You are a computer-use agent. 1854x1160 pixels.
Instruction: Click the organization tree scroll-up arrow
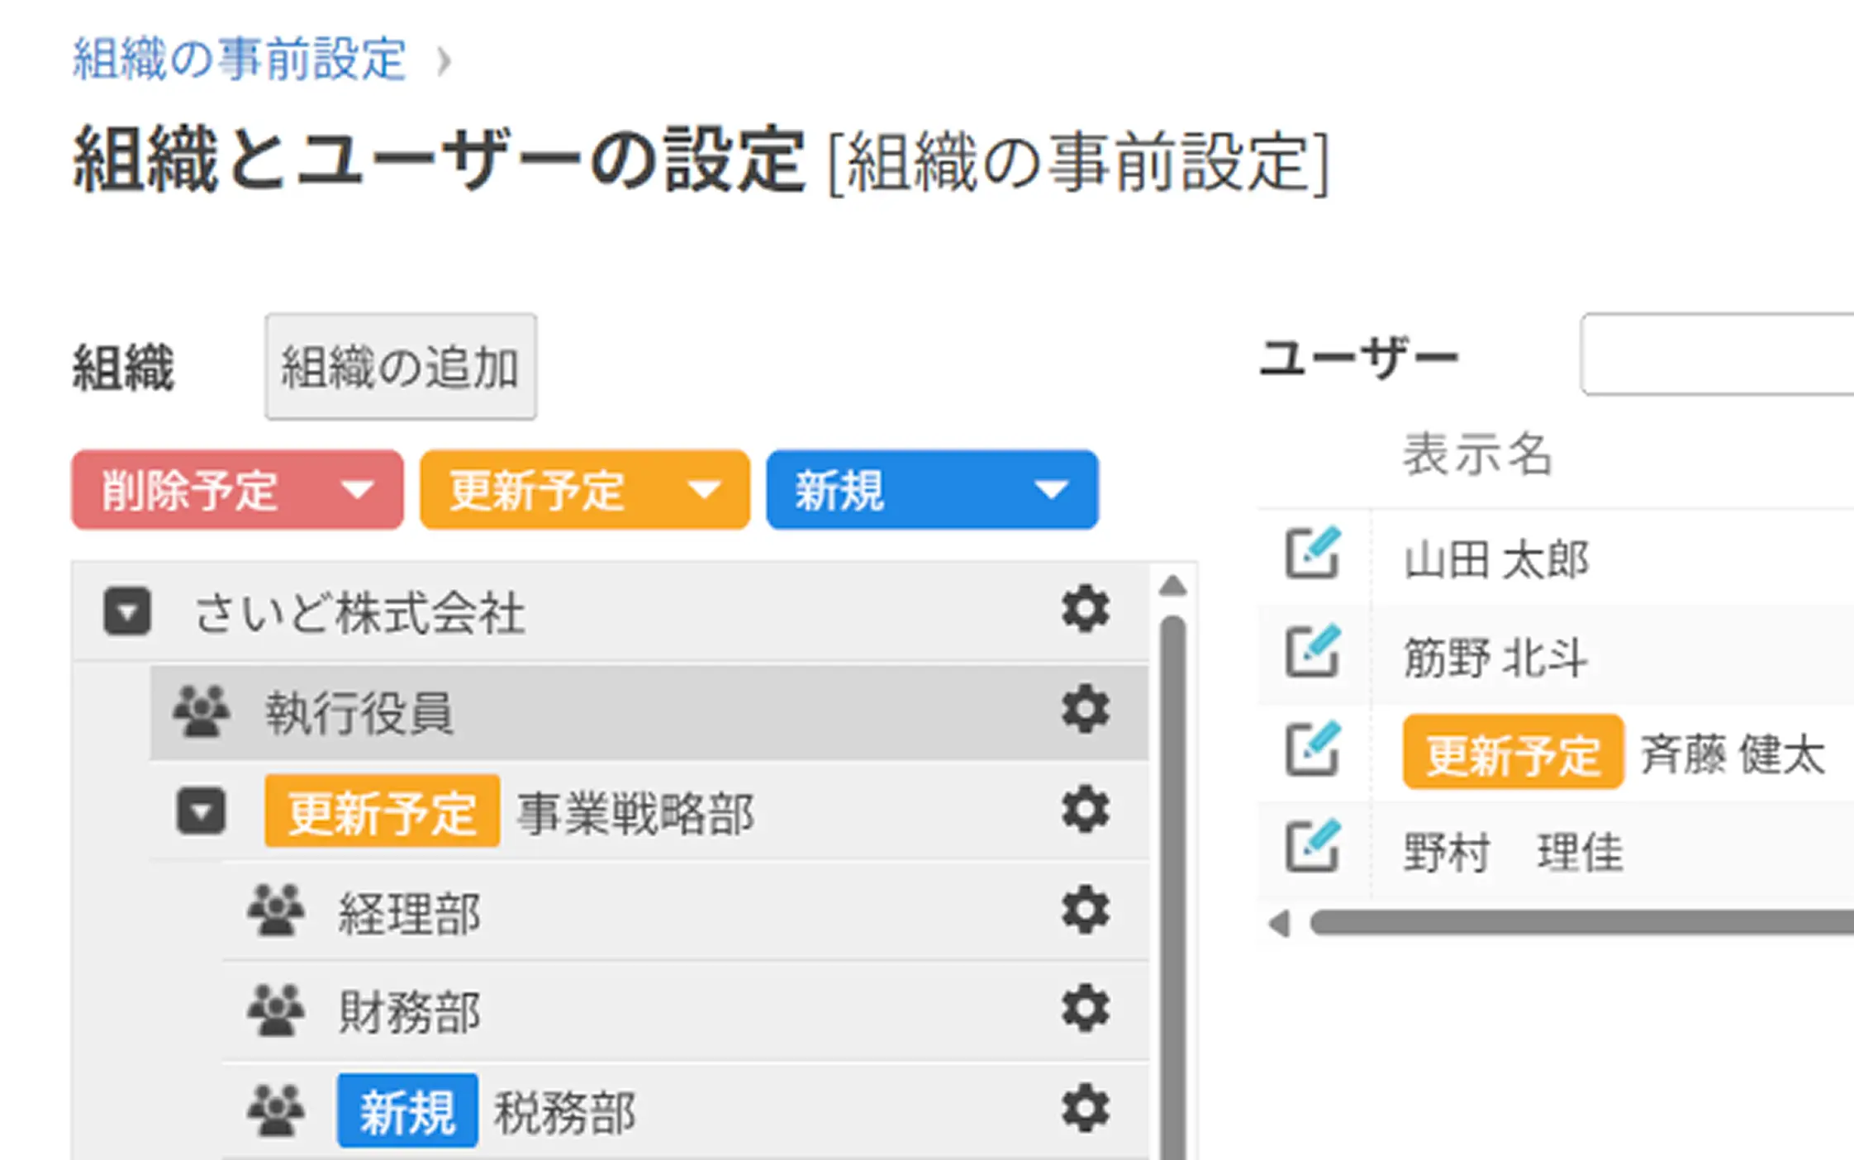coord(1172,587)
